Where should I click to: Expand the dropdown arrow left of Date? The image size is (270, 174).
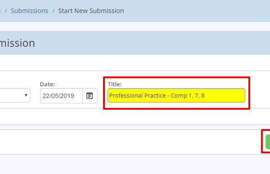pyautogui.click(x=26, y=95)
